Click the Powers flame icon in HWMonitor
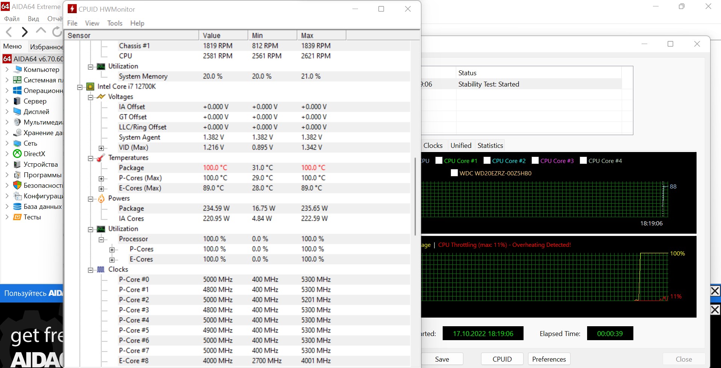The height and width of the screenshot is (368, 721). coord(101,198)
